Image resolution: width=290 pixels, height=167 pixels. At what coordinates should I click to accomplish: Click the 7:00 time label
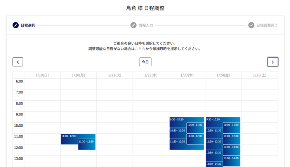click(19, 92)
